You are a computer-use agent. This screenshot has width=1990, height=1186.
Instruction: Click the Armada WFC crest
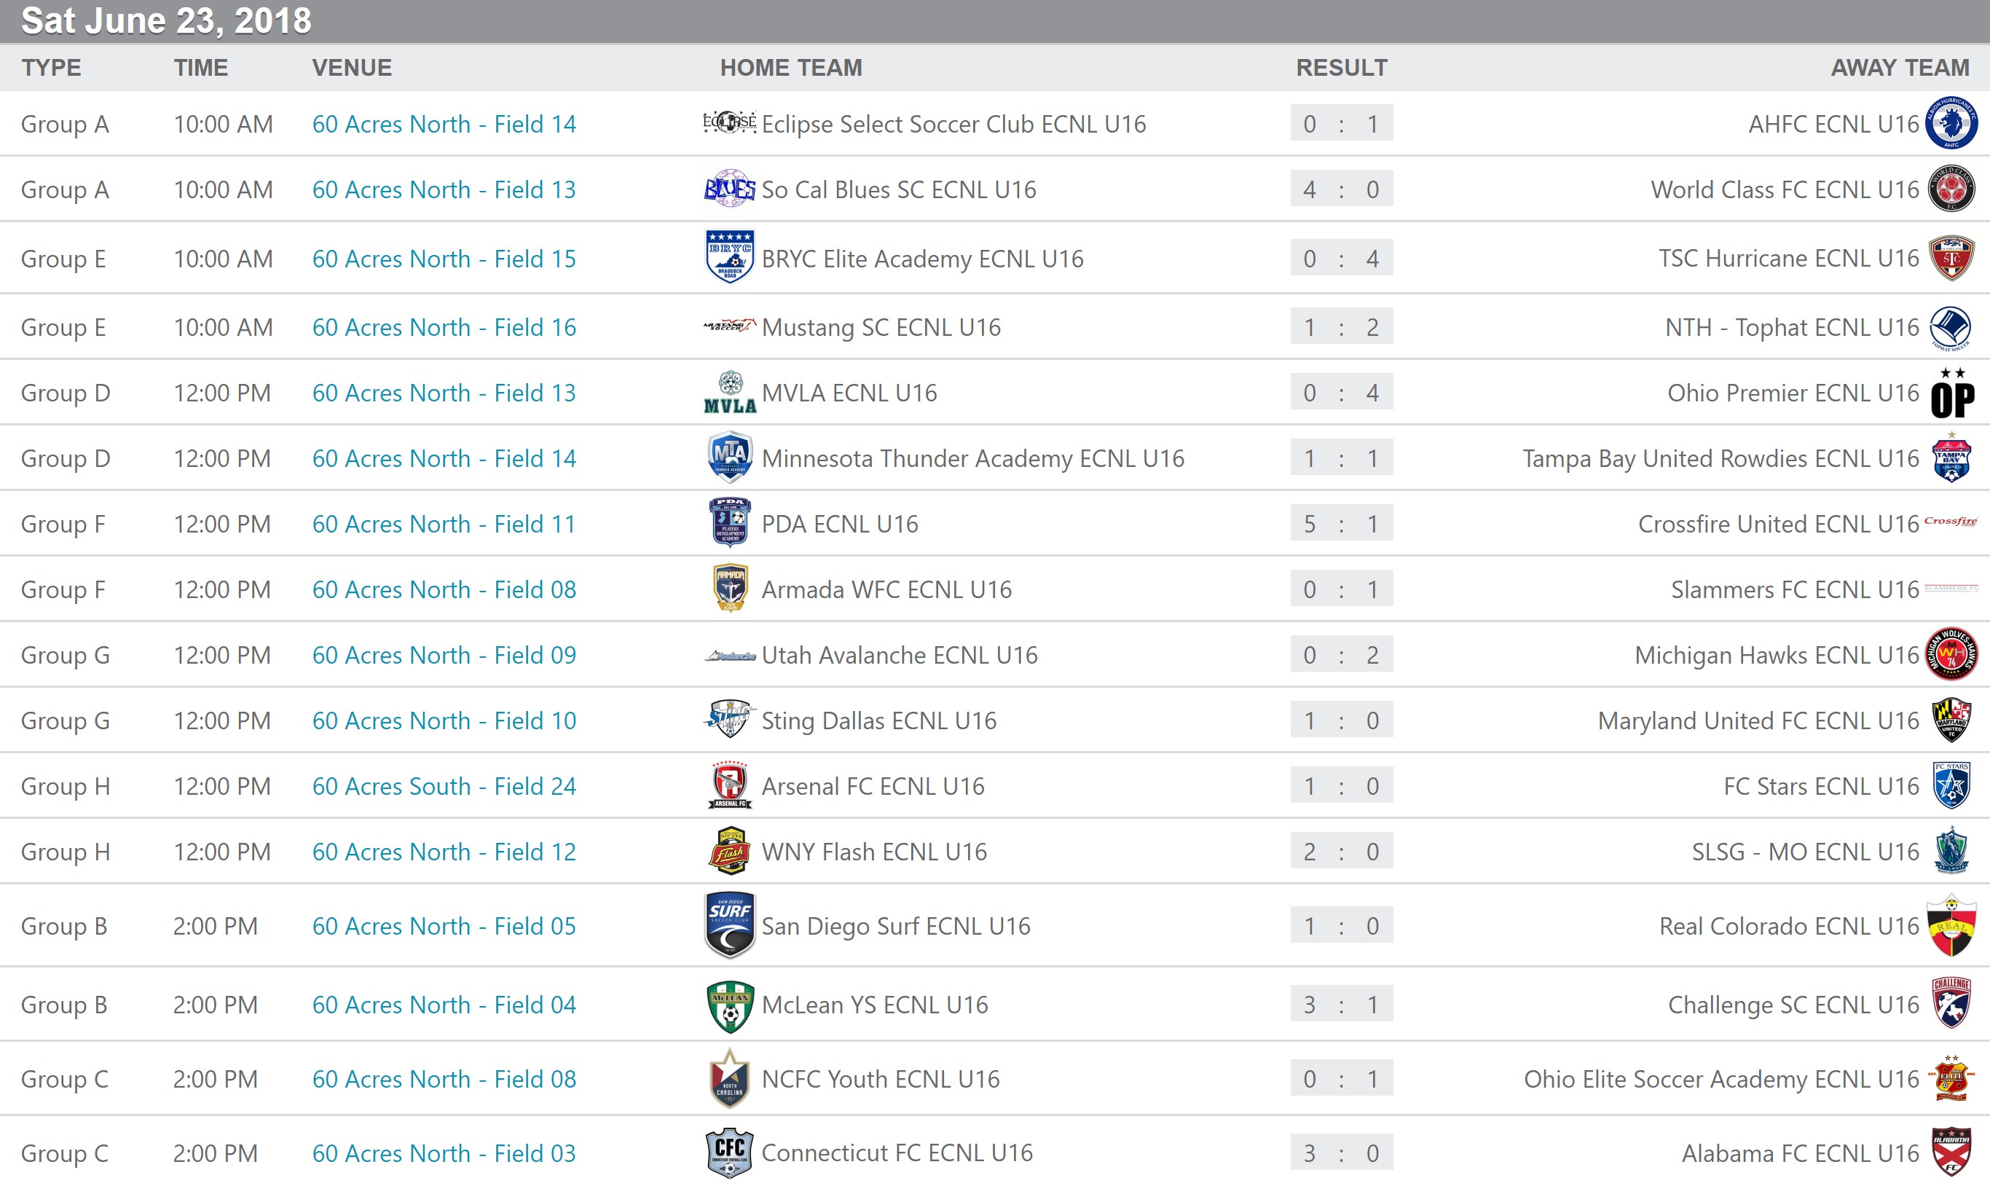(729, 588)
